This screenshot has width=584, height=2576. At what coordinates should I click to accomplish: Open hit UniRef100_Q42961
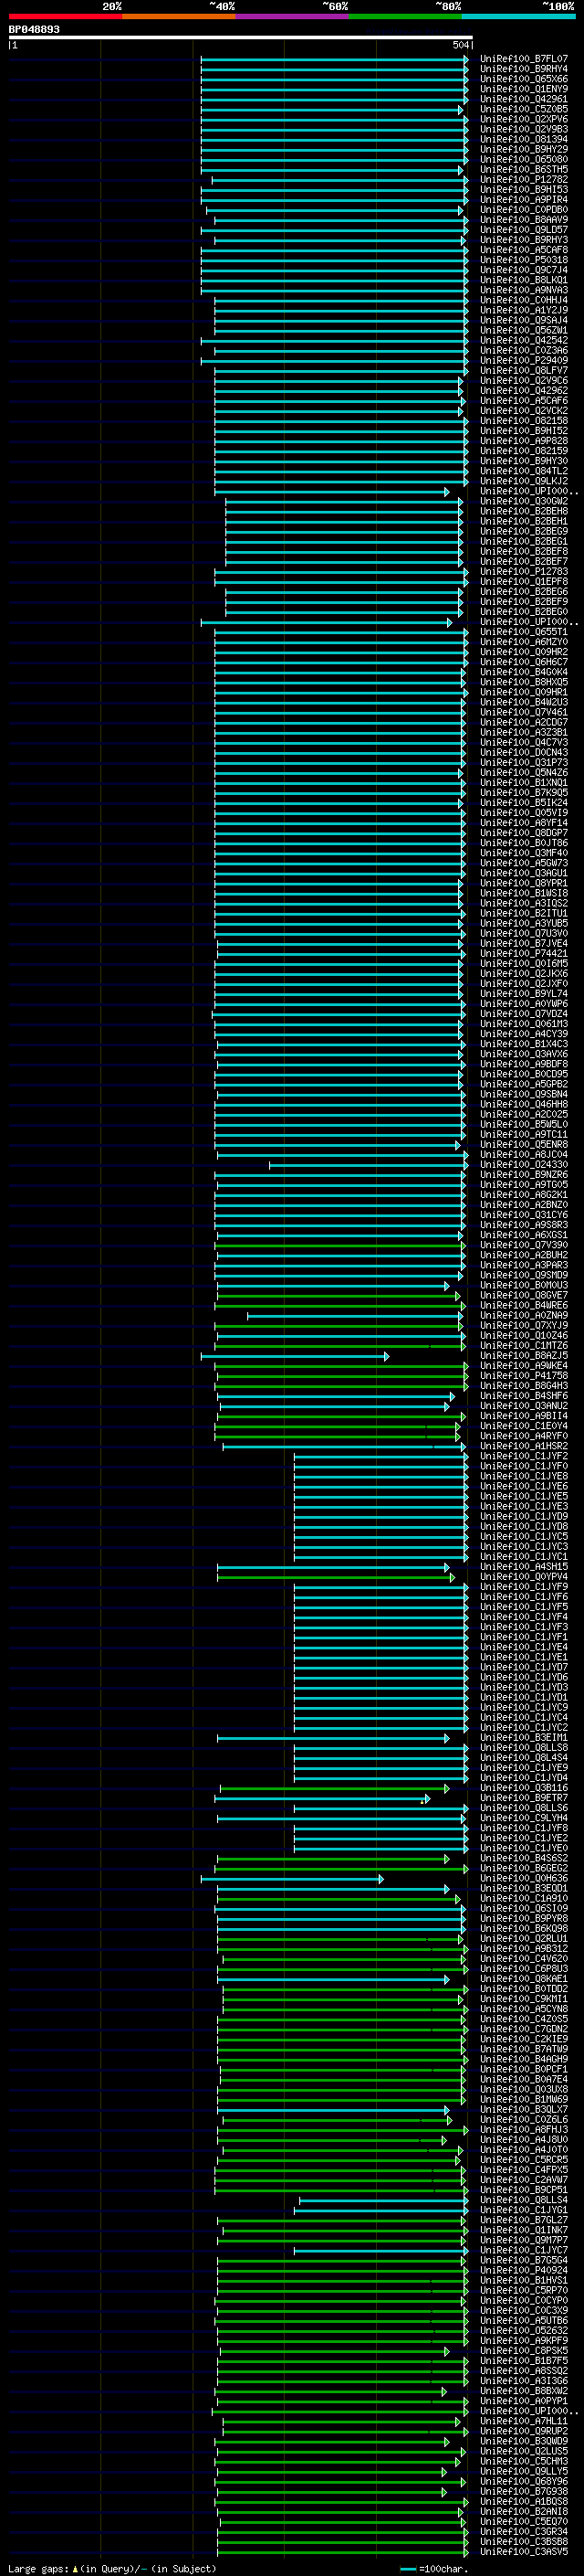pos(523,99)
